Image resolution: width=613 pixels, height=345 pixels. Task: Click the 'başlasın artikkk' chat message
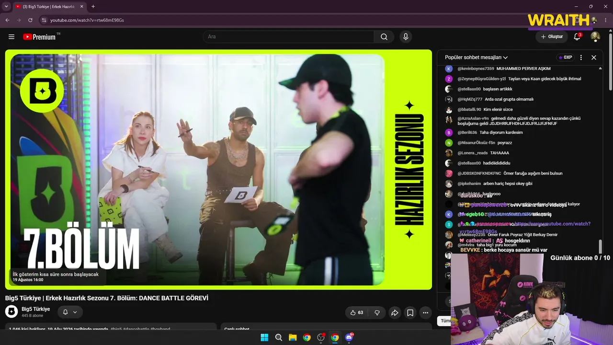click(x=498, y=89)
